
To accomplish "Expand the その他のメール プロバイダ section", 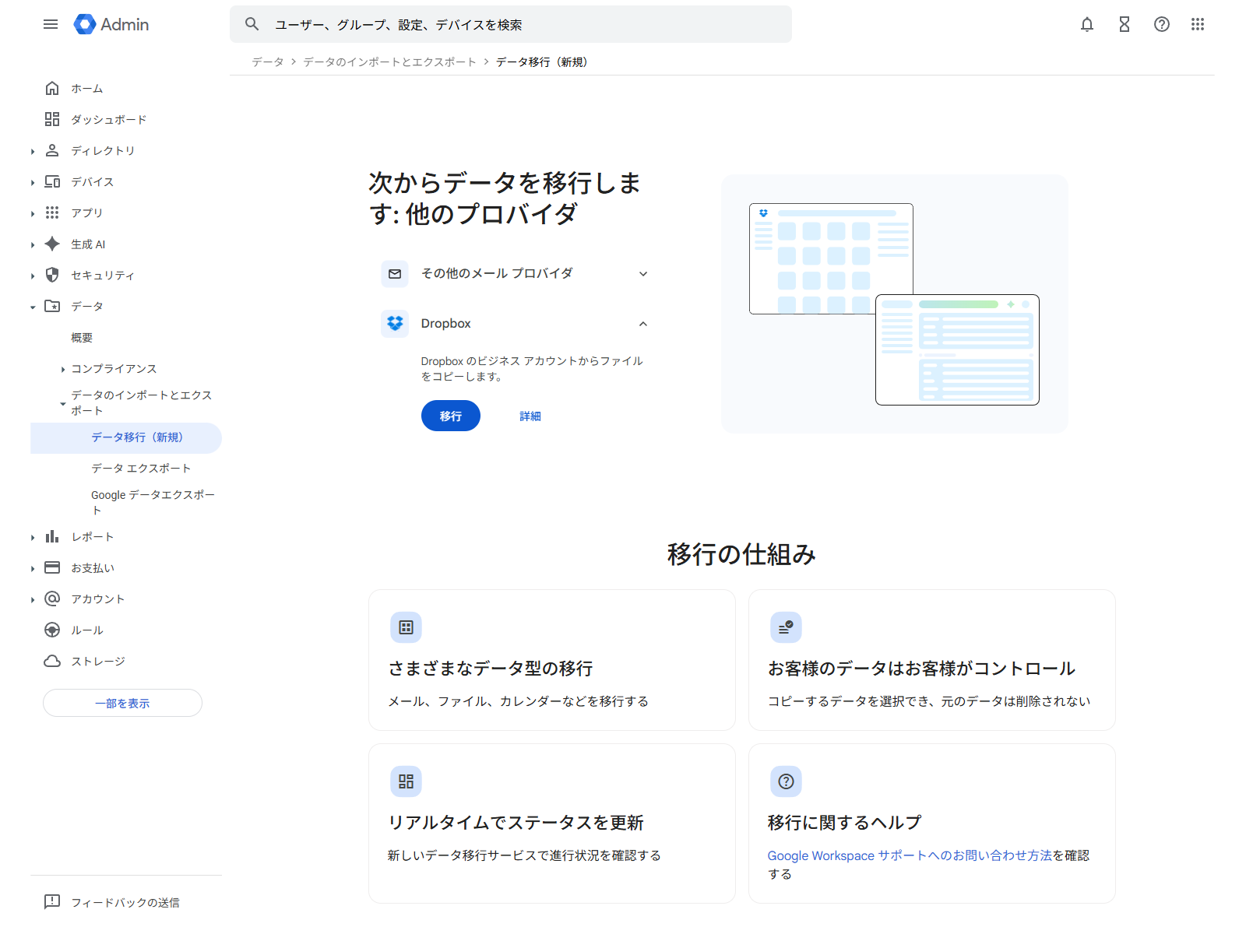I will [642, 273].
